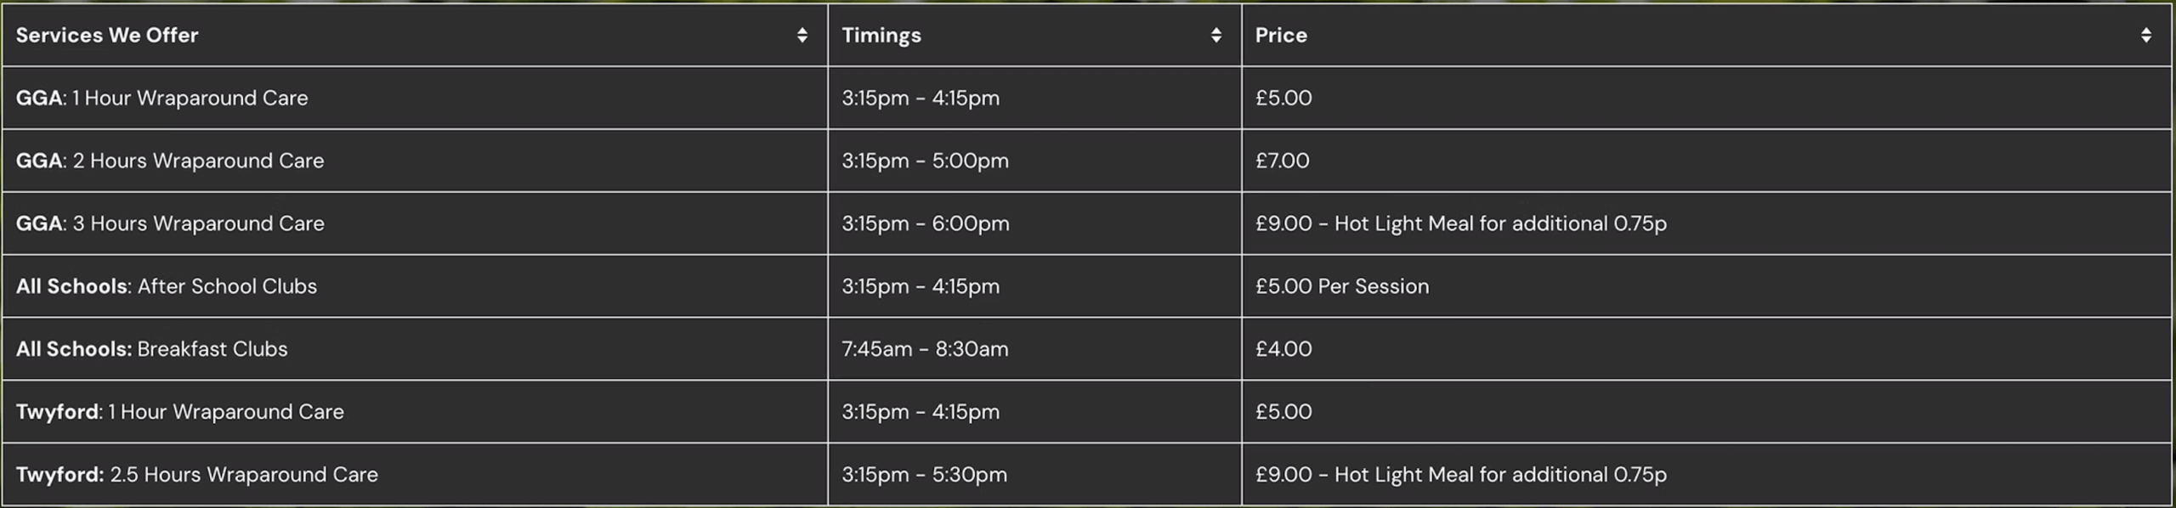This screenshot has height=508, width=2176.
Task: Click the 3:15pm - 5:00pm timing cell
Action: click(x=925, y=161)
